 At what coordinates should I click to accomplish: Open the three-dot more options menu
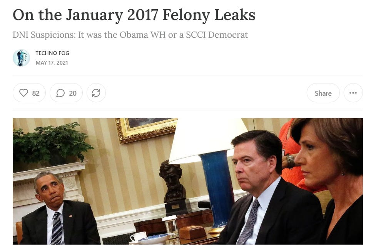click(x=353, y=93)
